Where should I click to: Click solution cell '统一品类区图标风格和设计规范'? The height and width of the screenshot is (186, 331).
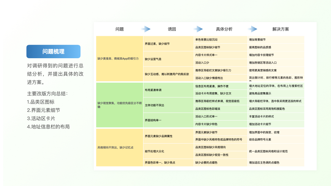coord(276,151)
